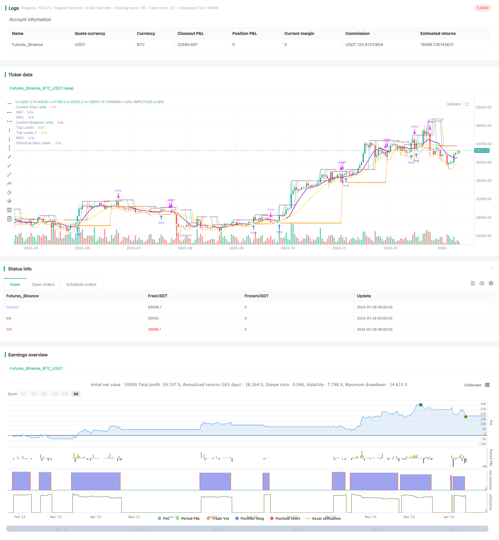The image size is (499, 540).
Task: Select the parallel straight lines tool
Action: 9,201
